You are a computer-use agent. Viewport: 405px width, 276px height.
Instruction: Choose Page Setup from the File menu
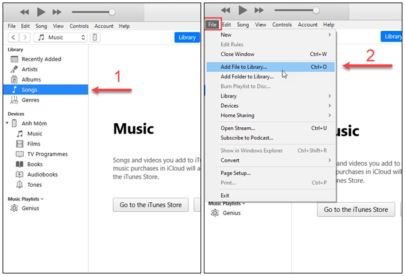271,173
